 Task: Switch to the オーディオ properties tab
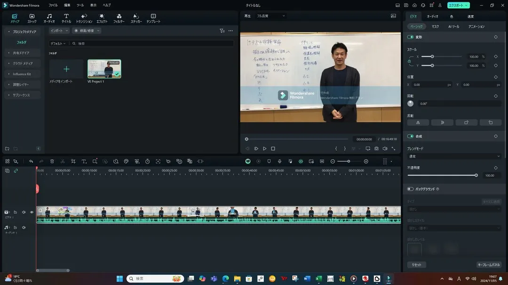click(432, 16)
